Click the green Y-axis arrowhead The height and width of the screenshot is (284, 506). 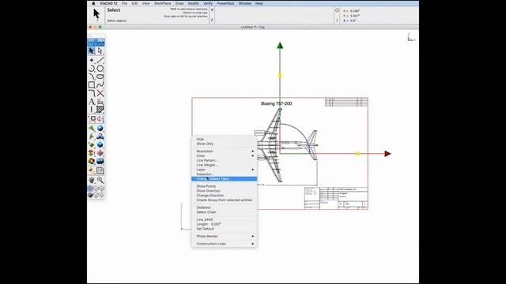tap(280, 46)
